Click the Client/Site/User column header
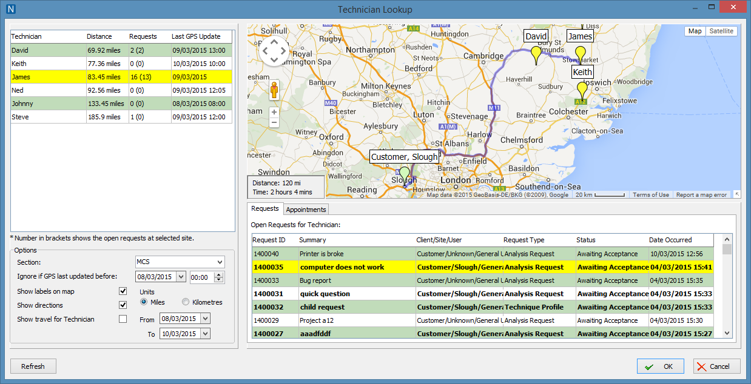 (459, 240)
